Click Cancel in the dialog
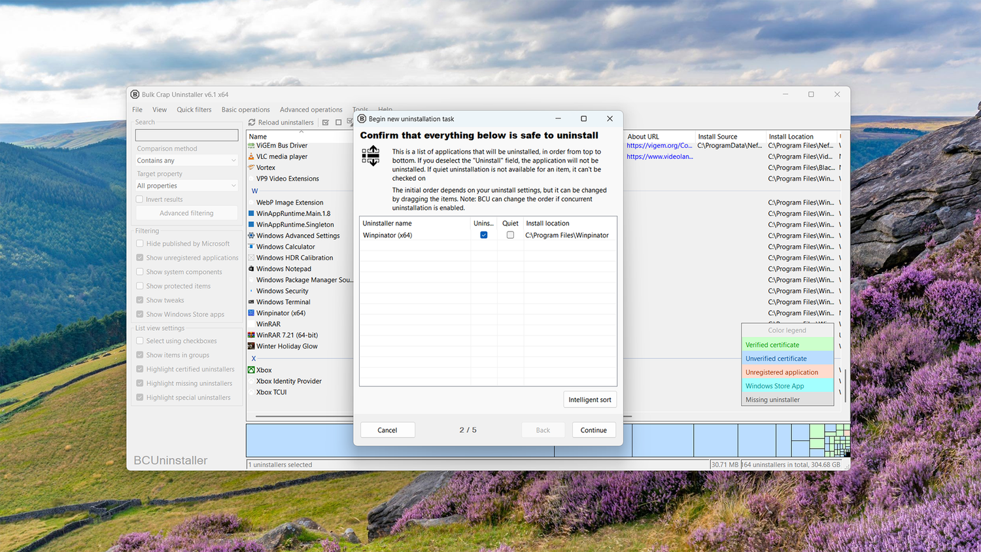Screen dimensions: 981x552 click(387, 430)
